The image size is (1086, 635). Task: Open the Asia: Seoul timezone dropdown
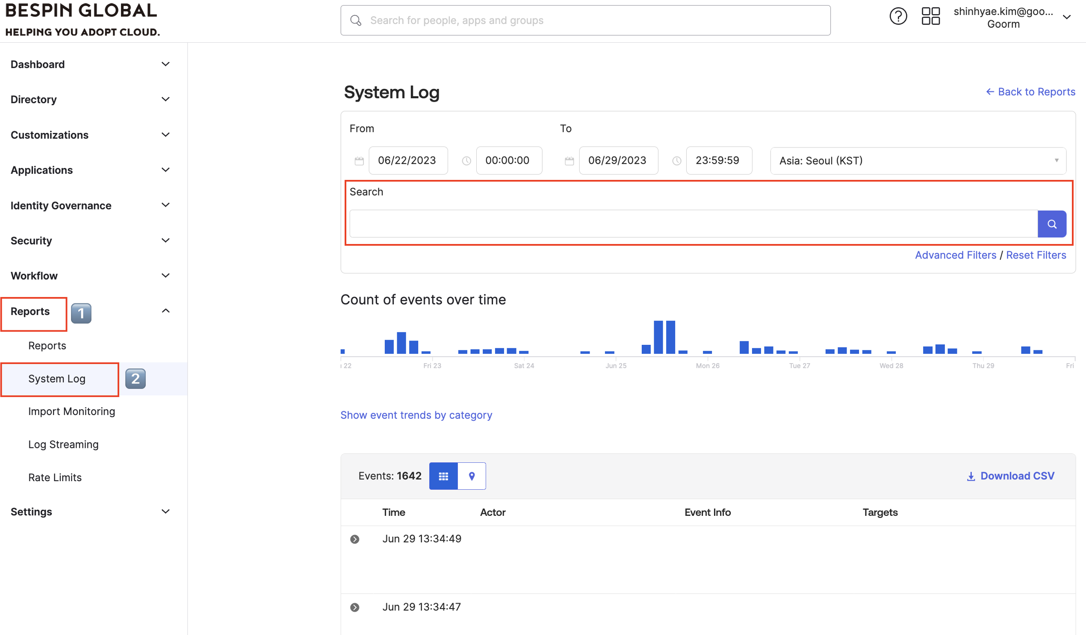click(x=918, y=161)
